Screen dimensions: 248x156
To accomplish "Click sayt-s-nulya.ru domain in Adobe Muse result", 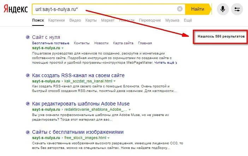I will point(46,109).
